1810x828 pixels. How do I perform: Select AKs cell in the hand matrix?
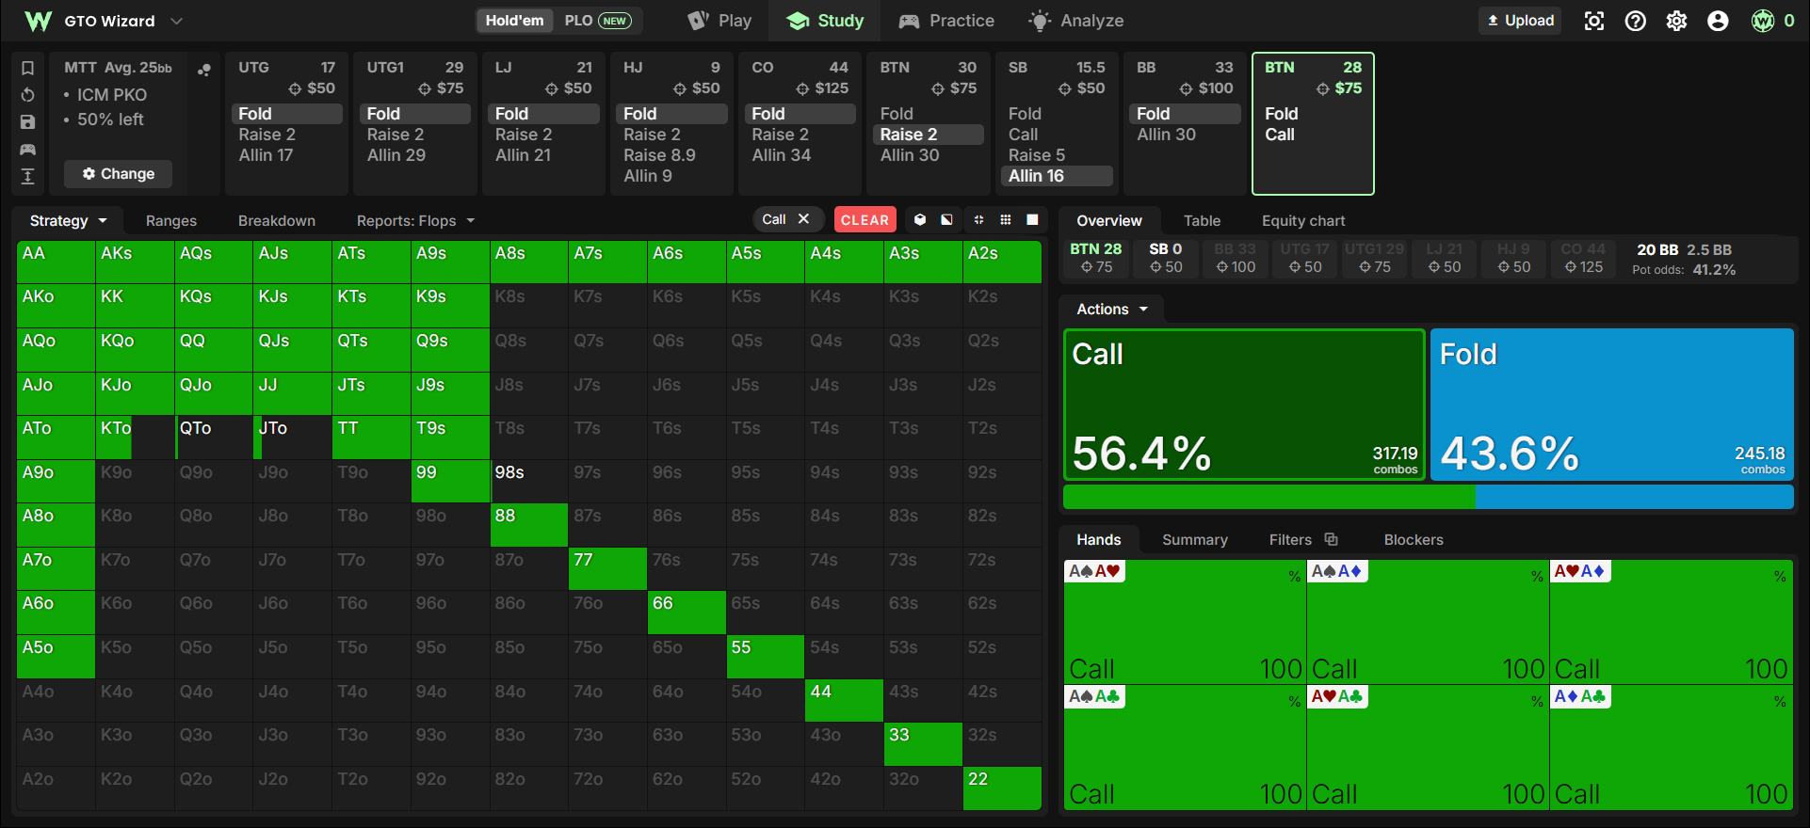135,262
